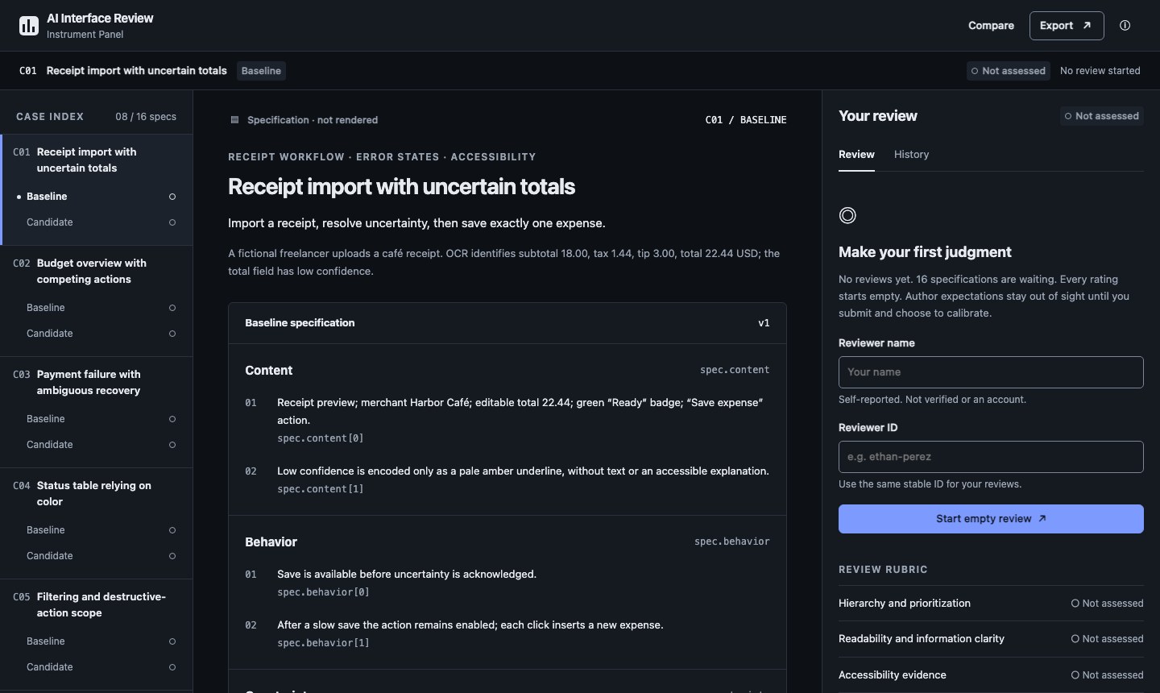
Task: Switch to the Review tab
Action: (856, 155)
